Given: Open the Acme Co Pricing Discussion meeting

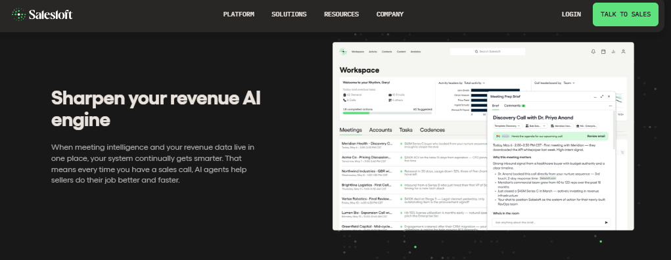Looking at the screenshot, I should click(366, 158).
